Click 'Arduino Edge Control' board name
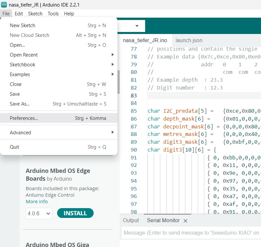This screenshot has width=261, height=247. point(50,195)
